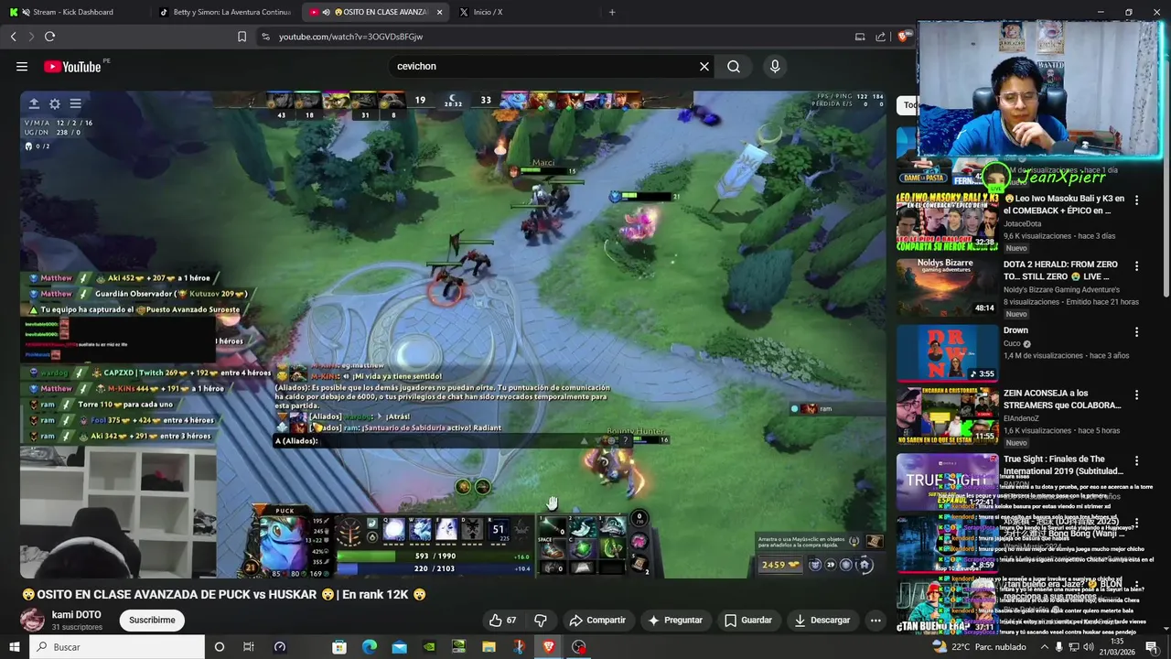Open more actions ellipsis below the video

click(x=876, y=620)
